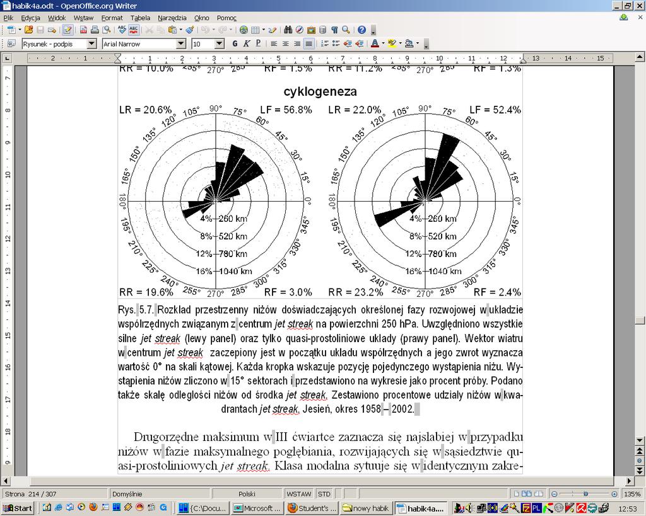This screenshot has width=646, height=516.
Task: Expand the font size 10 dropdown
Action: point(220,43)
